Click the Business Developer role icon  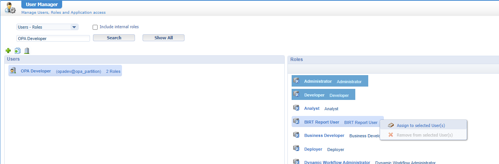(296, 135)
